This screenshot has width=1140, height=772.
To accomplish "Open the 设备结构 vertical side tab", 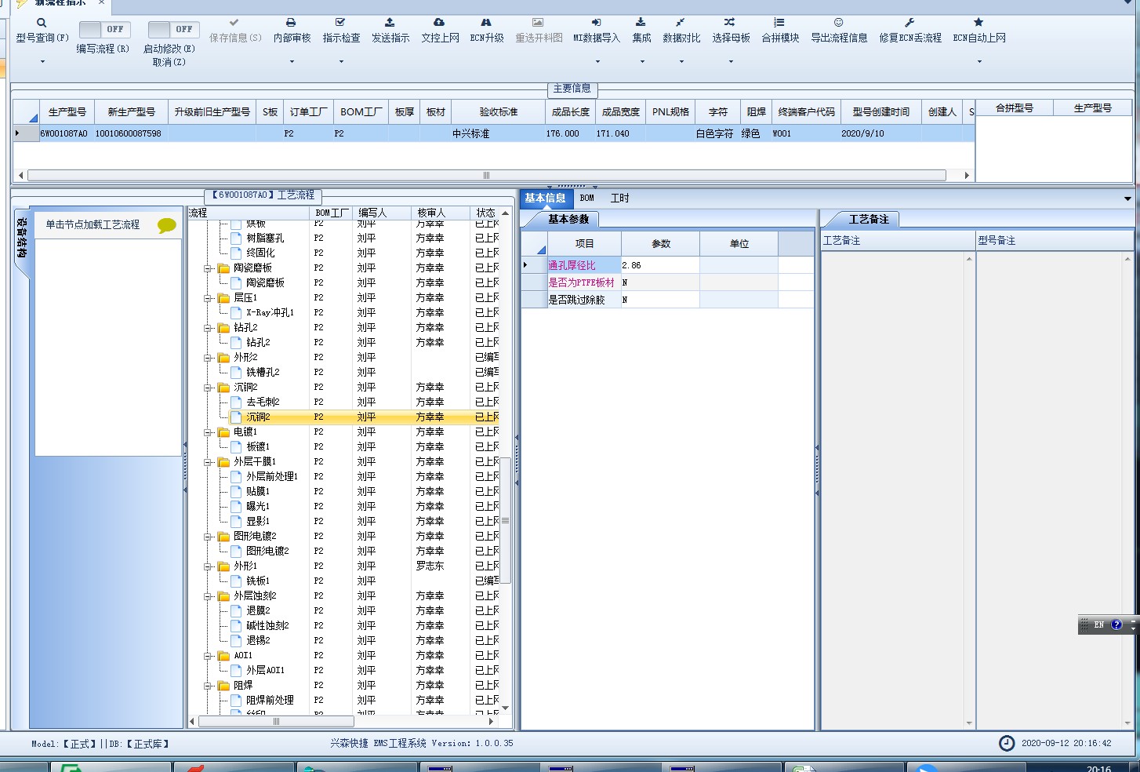I will pos(21,239).
